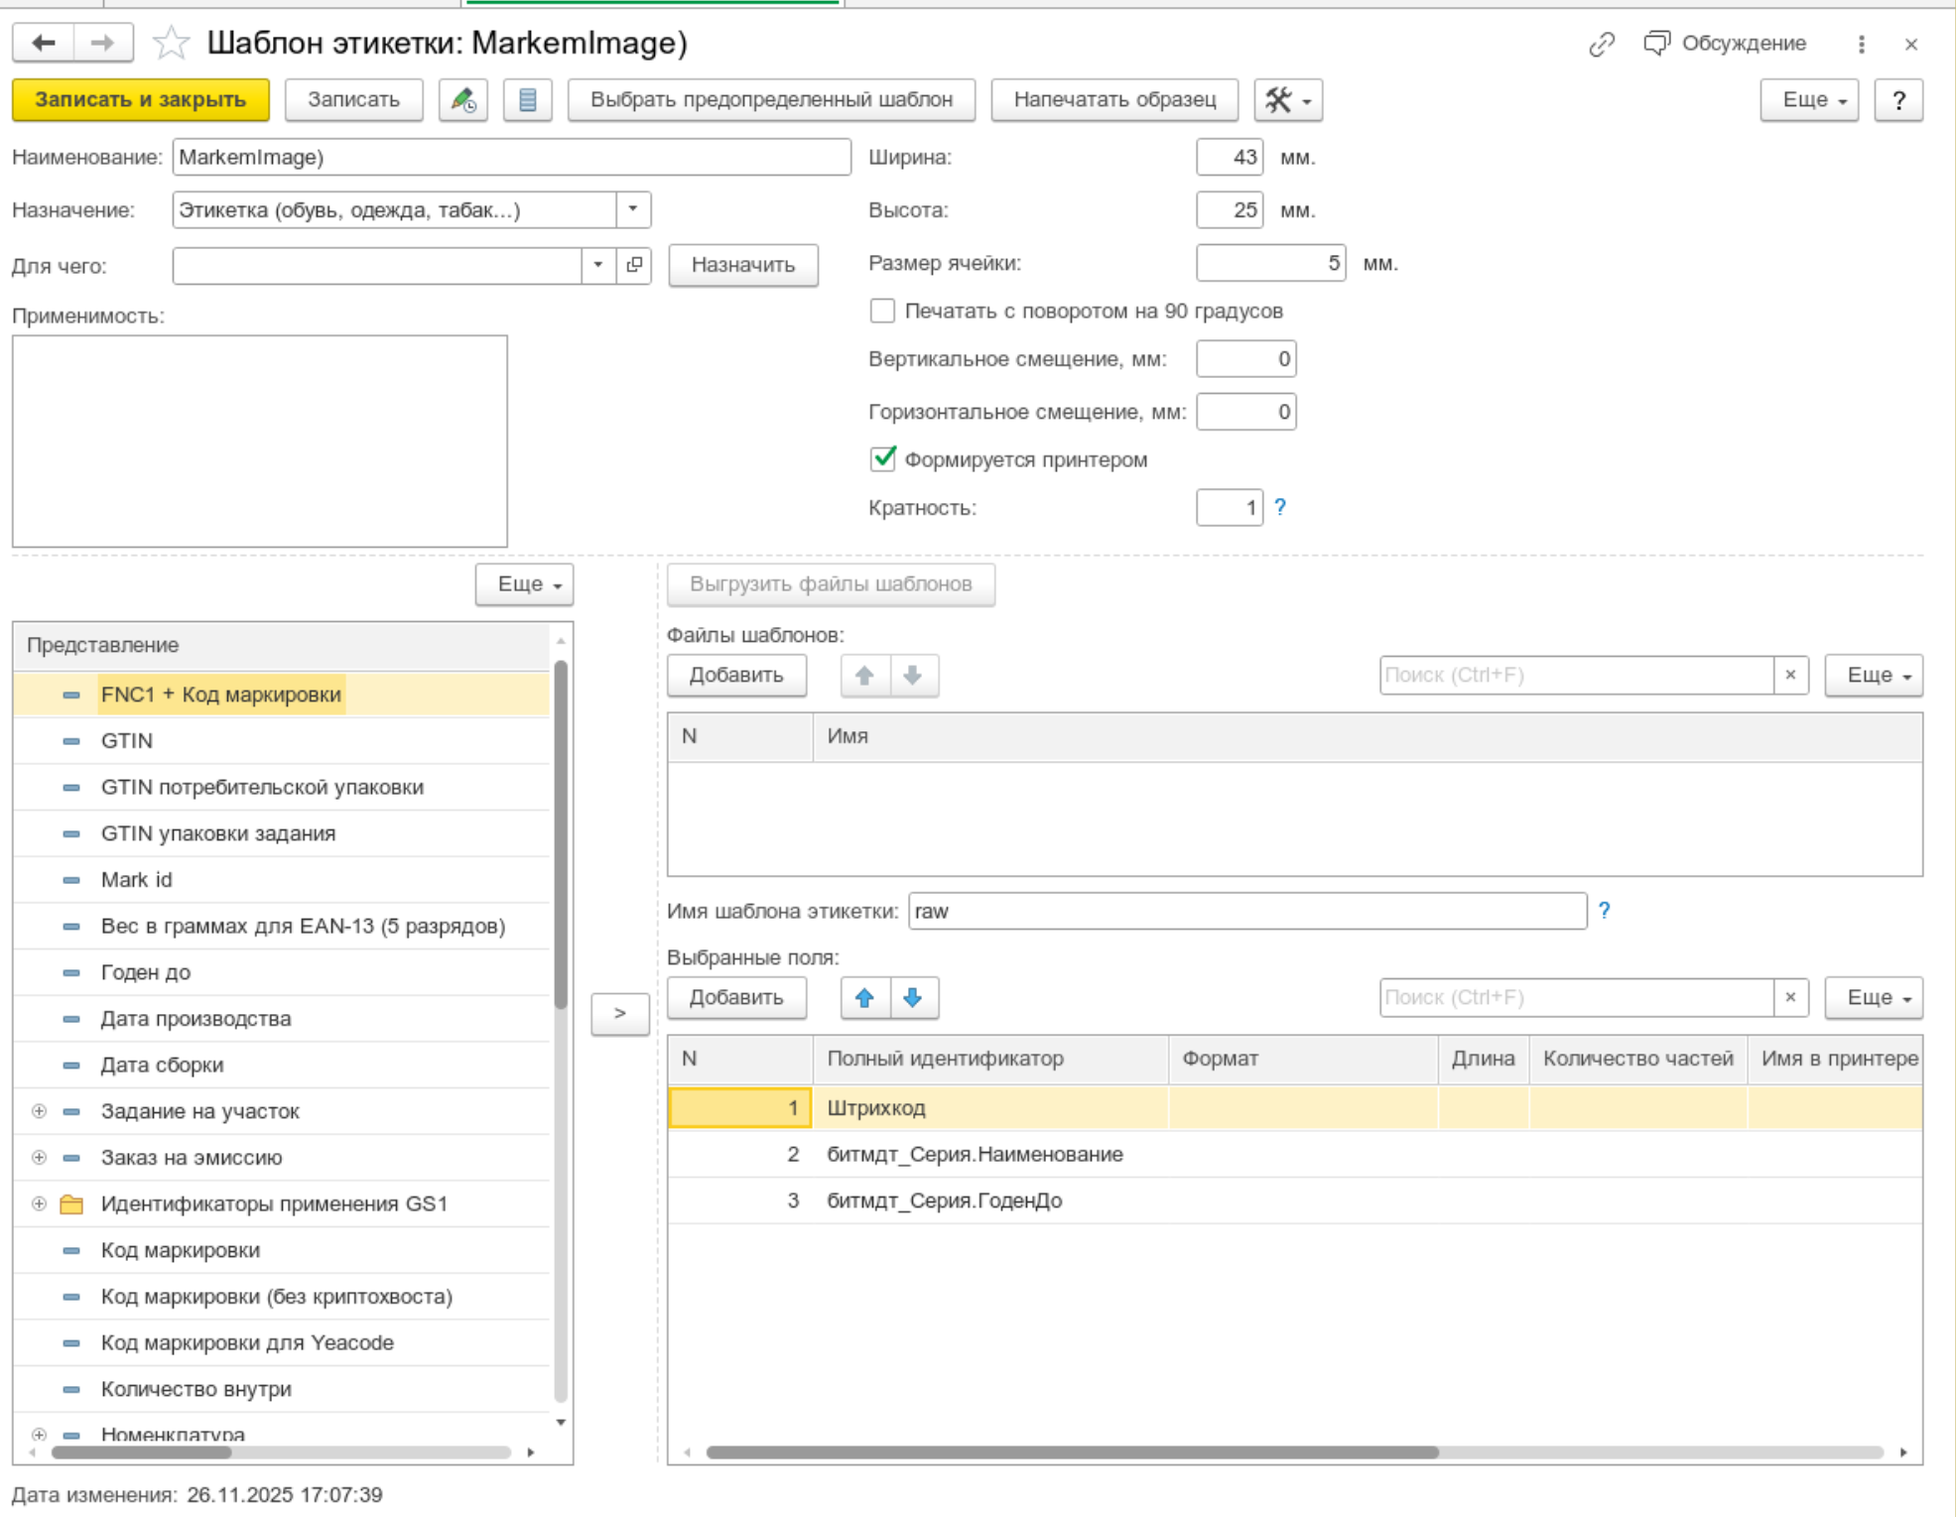The image size is (1956, 1517).
Task: Move selected field up with blue arrow
Action: click(864, 998)
